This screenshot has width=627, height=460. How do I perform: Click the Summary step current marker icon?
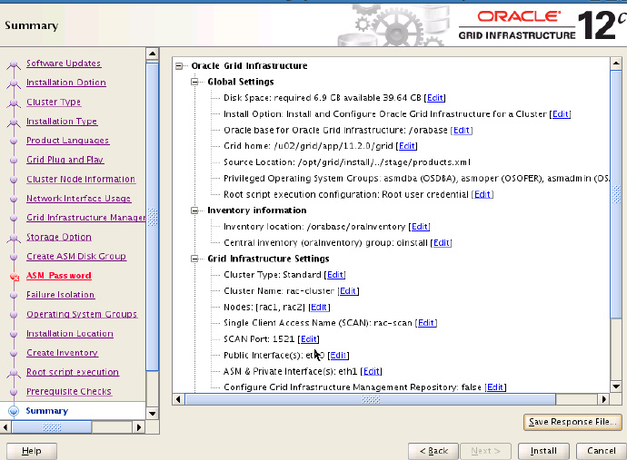tap(14, 411)
